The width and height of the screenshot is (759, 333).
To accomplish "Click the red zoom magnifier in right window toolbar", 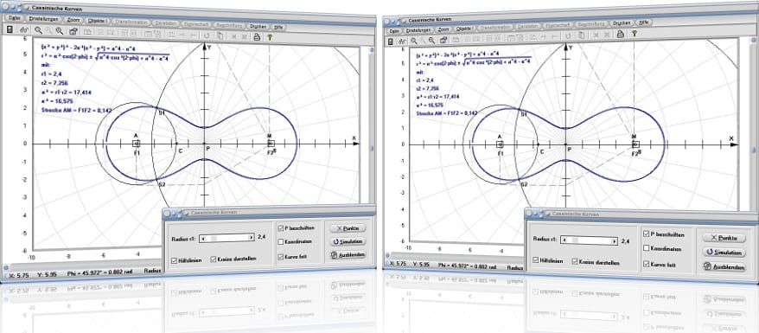I will [x=431, y=40].
